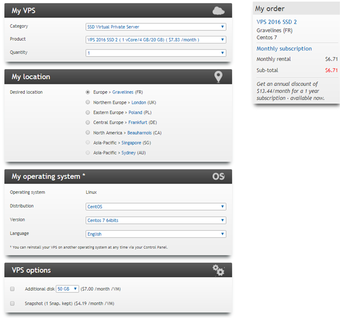341x319 pixels.
Task: Select North America Beauharnois (CA) radio button
Action: (x=88, y=132)
